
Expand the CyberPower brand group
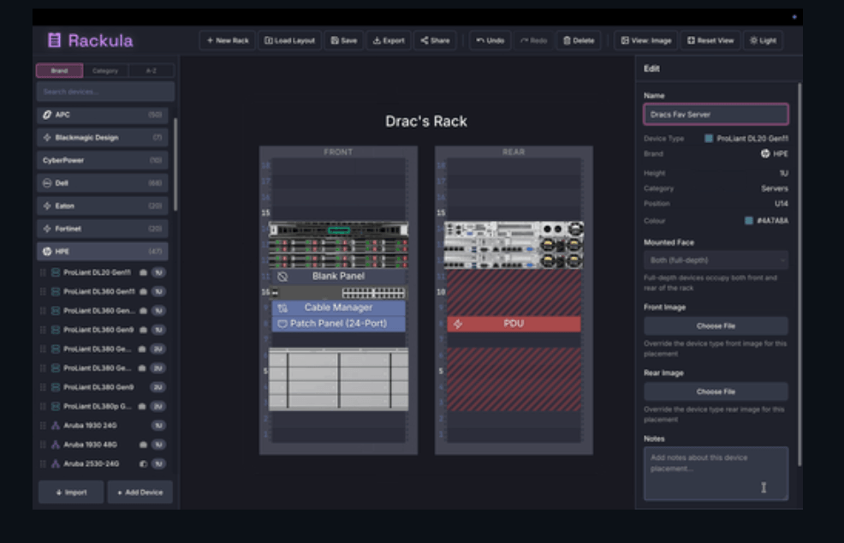[102, 160]
